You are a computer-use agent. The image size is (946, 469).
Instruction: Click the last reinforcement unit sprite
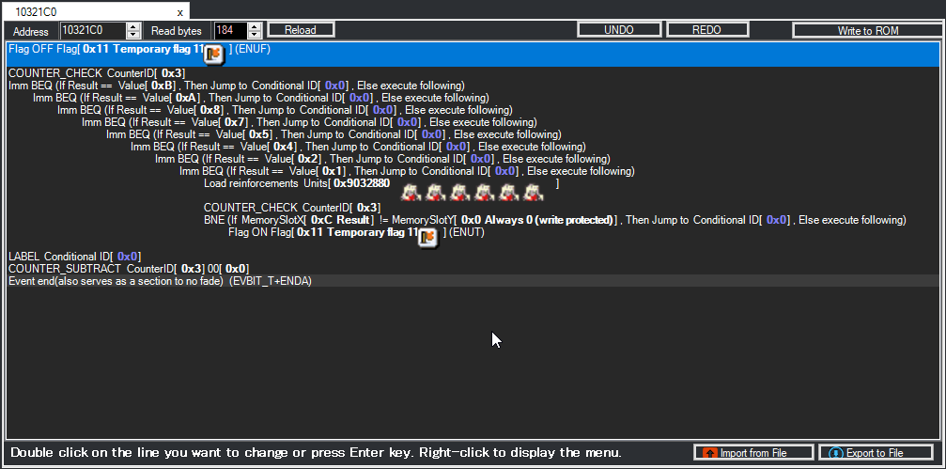(533, 192)
